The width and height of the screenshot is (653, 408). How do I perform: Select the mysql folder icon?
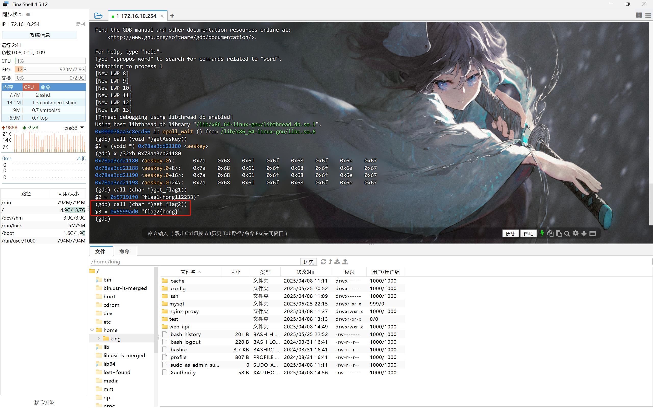[x=165, y=303]
